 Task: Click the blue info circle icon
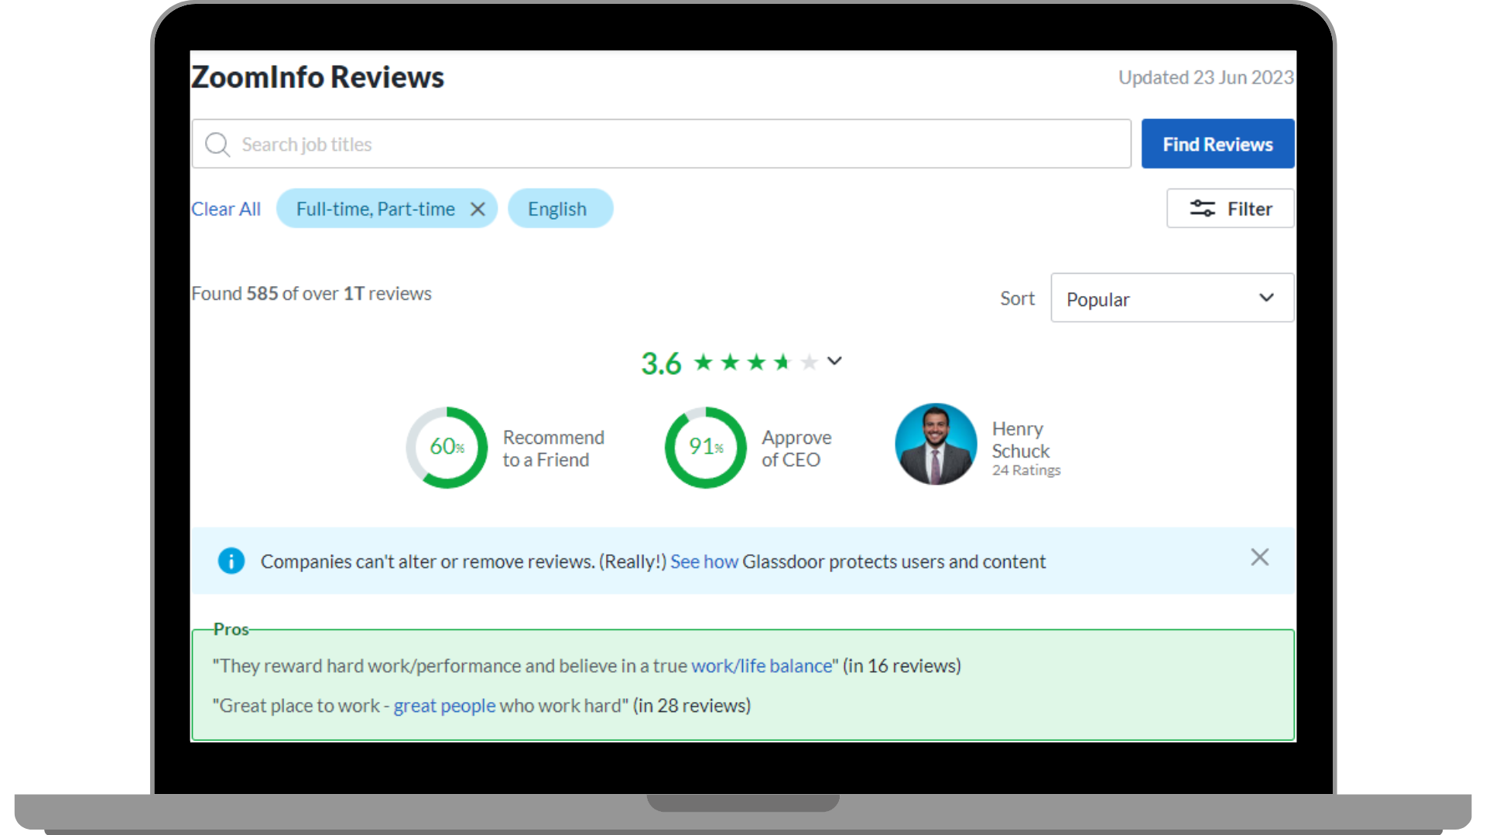tap(231, 561)
